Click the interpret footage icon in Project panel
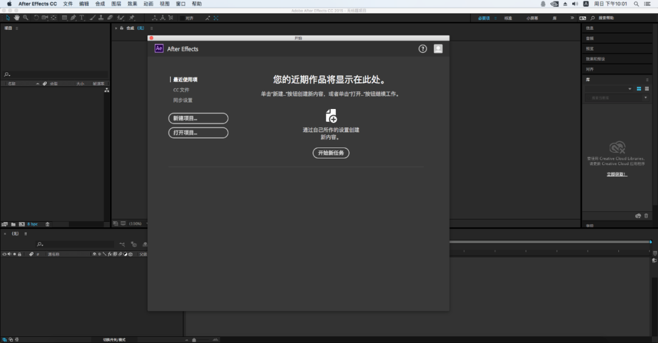 [5, 224]
